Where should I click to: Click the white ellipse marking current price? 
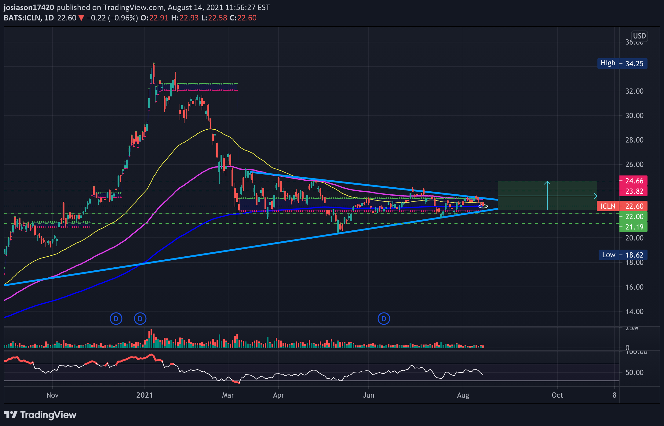tap(483, 207)
